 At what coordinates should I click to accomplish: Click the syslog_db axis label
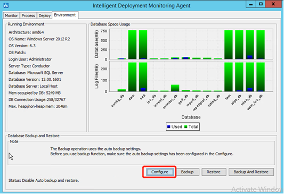[214, 100]
